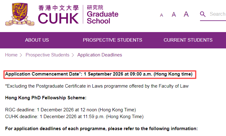Viewport: 226px width, 136px height.
Task: Click the Chinese university name characters
Action: (58, 8)
